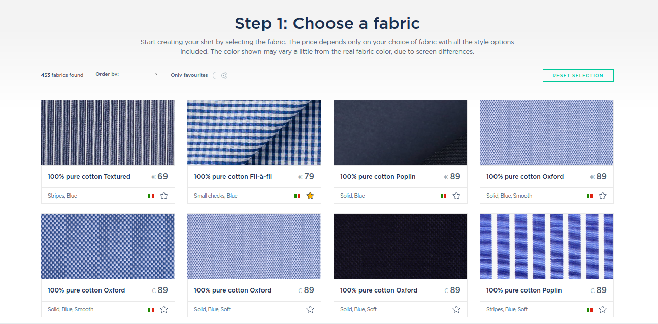Click the 100% pure cotton Textured title

(x=89, y=177)
